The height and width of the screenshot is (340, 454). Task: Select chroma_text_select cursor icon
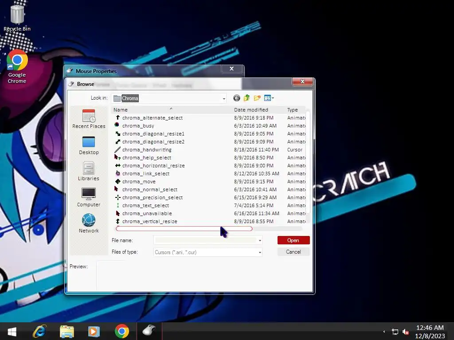(117, 205)
